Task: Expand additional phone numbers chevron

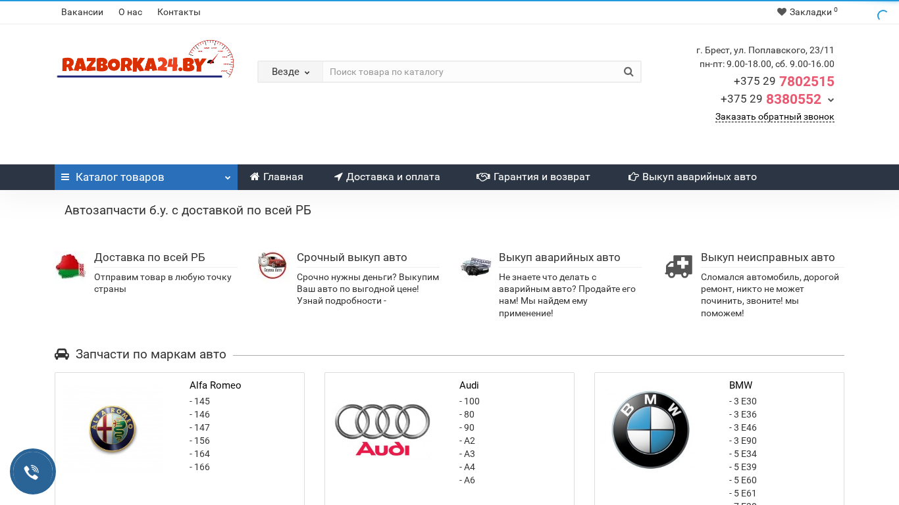Action: click(831, 100)
